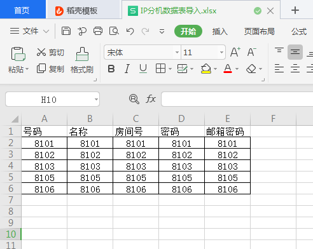Toggle Italic formatting

click(127, 69)
